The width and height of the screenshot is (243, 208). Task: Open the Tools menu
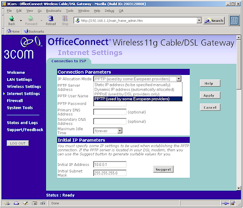70,11
